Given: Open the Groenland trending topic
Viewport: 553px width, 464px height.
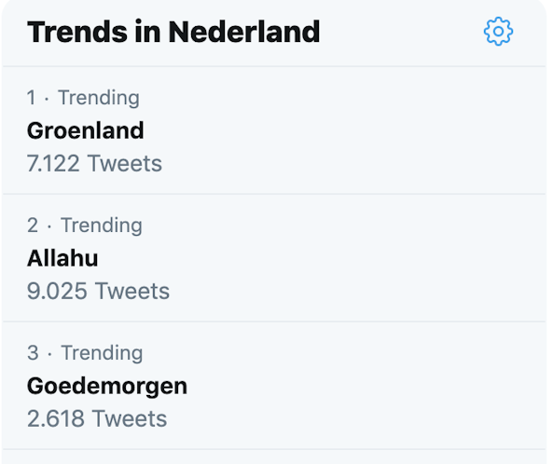Looking at the screenshot, I should point(86,130).
